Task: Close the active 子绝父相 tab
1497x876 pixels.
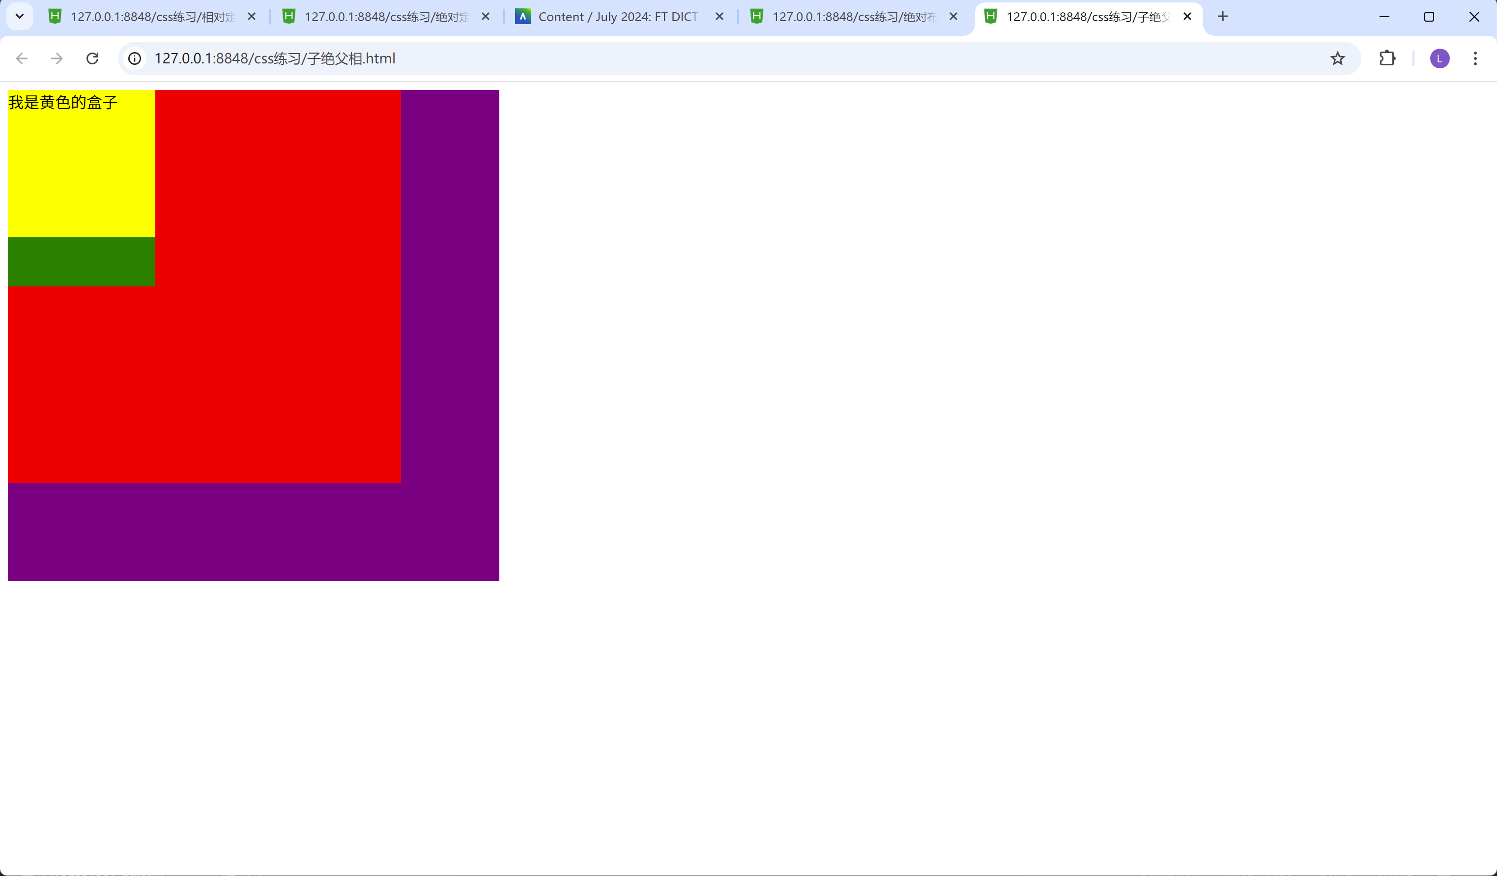Action: tap(1187, 17)
